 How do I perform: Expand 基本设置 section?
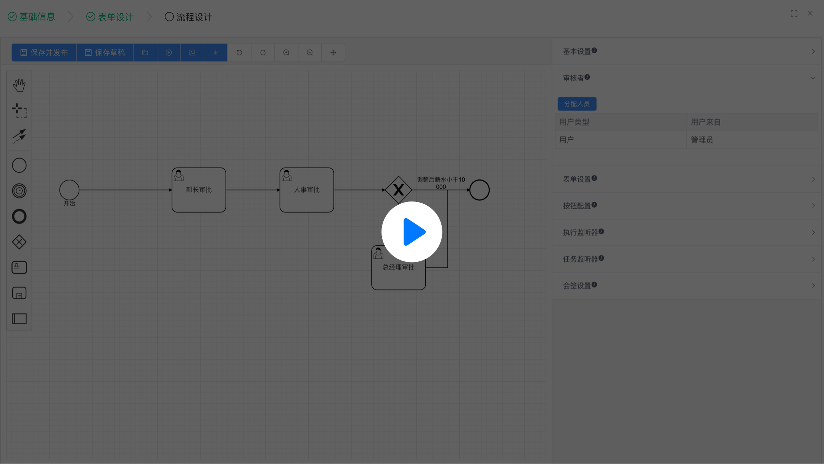687,51
